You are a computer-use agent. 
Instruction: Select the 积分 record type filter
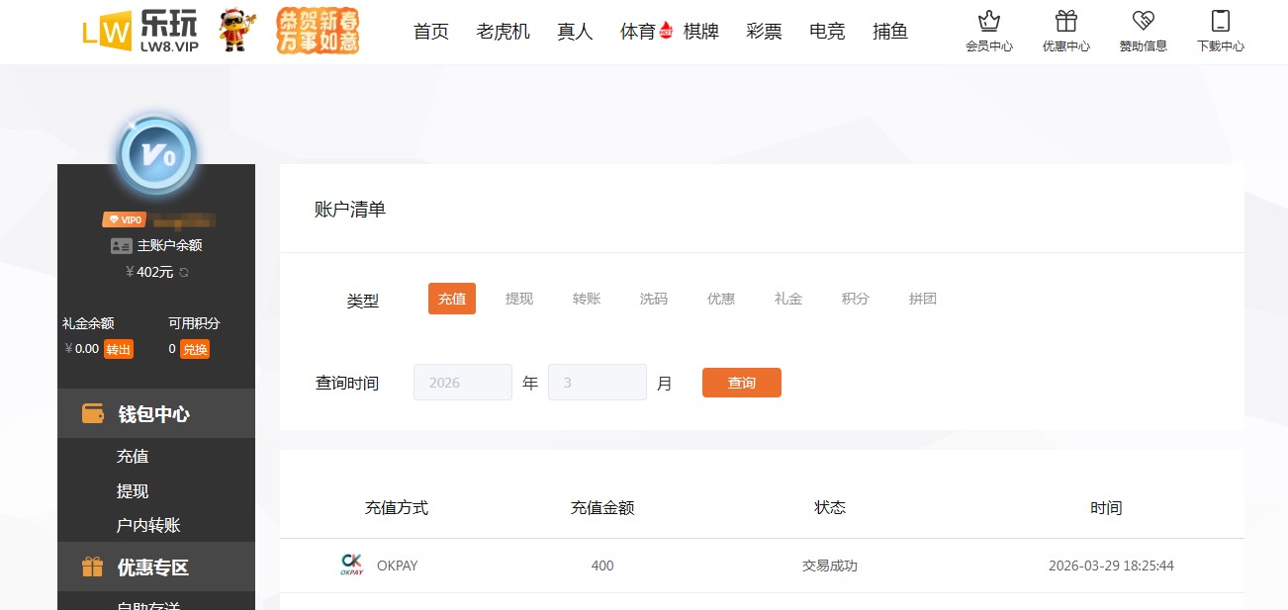point(855,298)
